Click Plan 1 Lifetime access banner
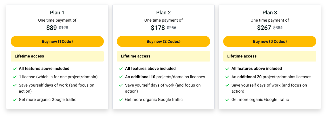The image size is (327, 117). tap(57, 56)
